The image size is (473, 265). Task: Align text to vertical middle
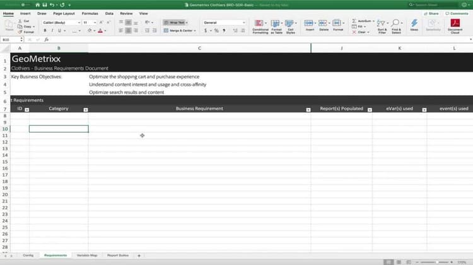pyautogui.click(x=128, y=23)
